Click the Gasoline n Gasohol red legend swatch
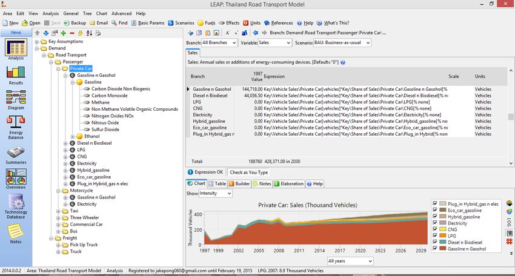Viewport: 515px width, 276px height. point(442,248)
